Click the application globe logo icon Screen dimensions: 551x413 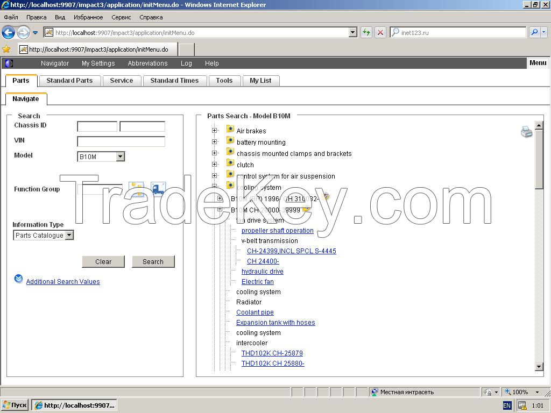9,63
